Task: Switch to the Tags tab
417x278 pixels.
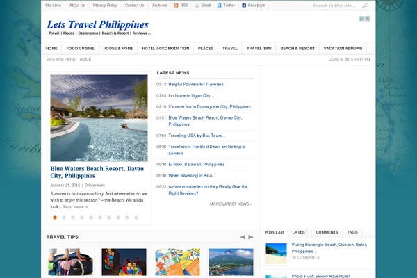Action: point(352,232)
